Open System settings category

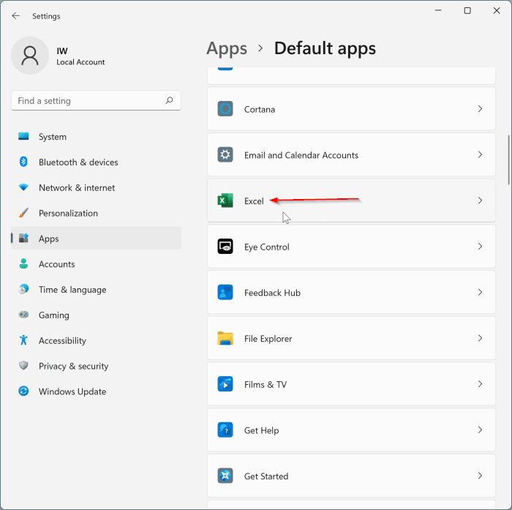click(96, 137)
